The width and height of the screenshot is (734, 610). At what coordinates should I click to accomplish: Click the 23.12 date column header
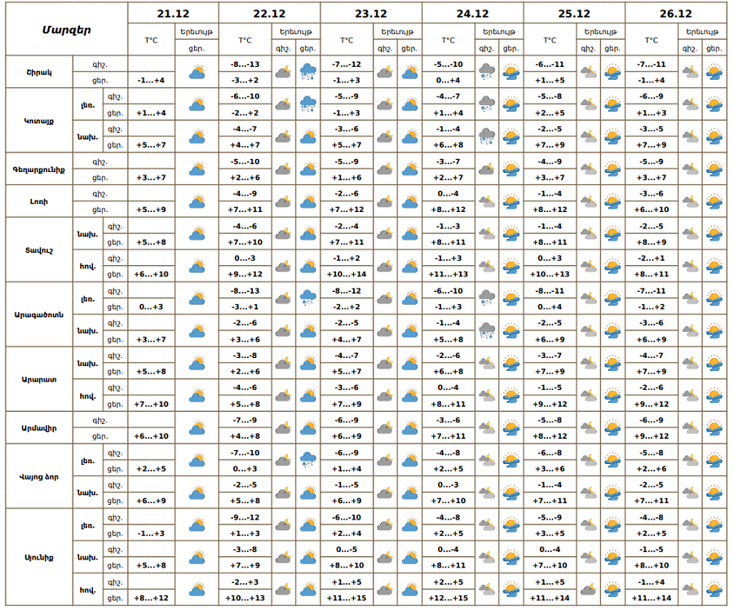click(x=371, y=14)
